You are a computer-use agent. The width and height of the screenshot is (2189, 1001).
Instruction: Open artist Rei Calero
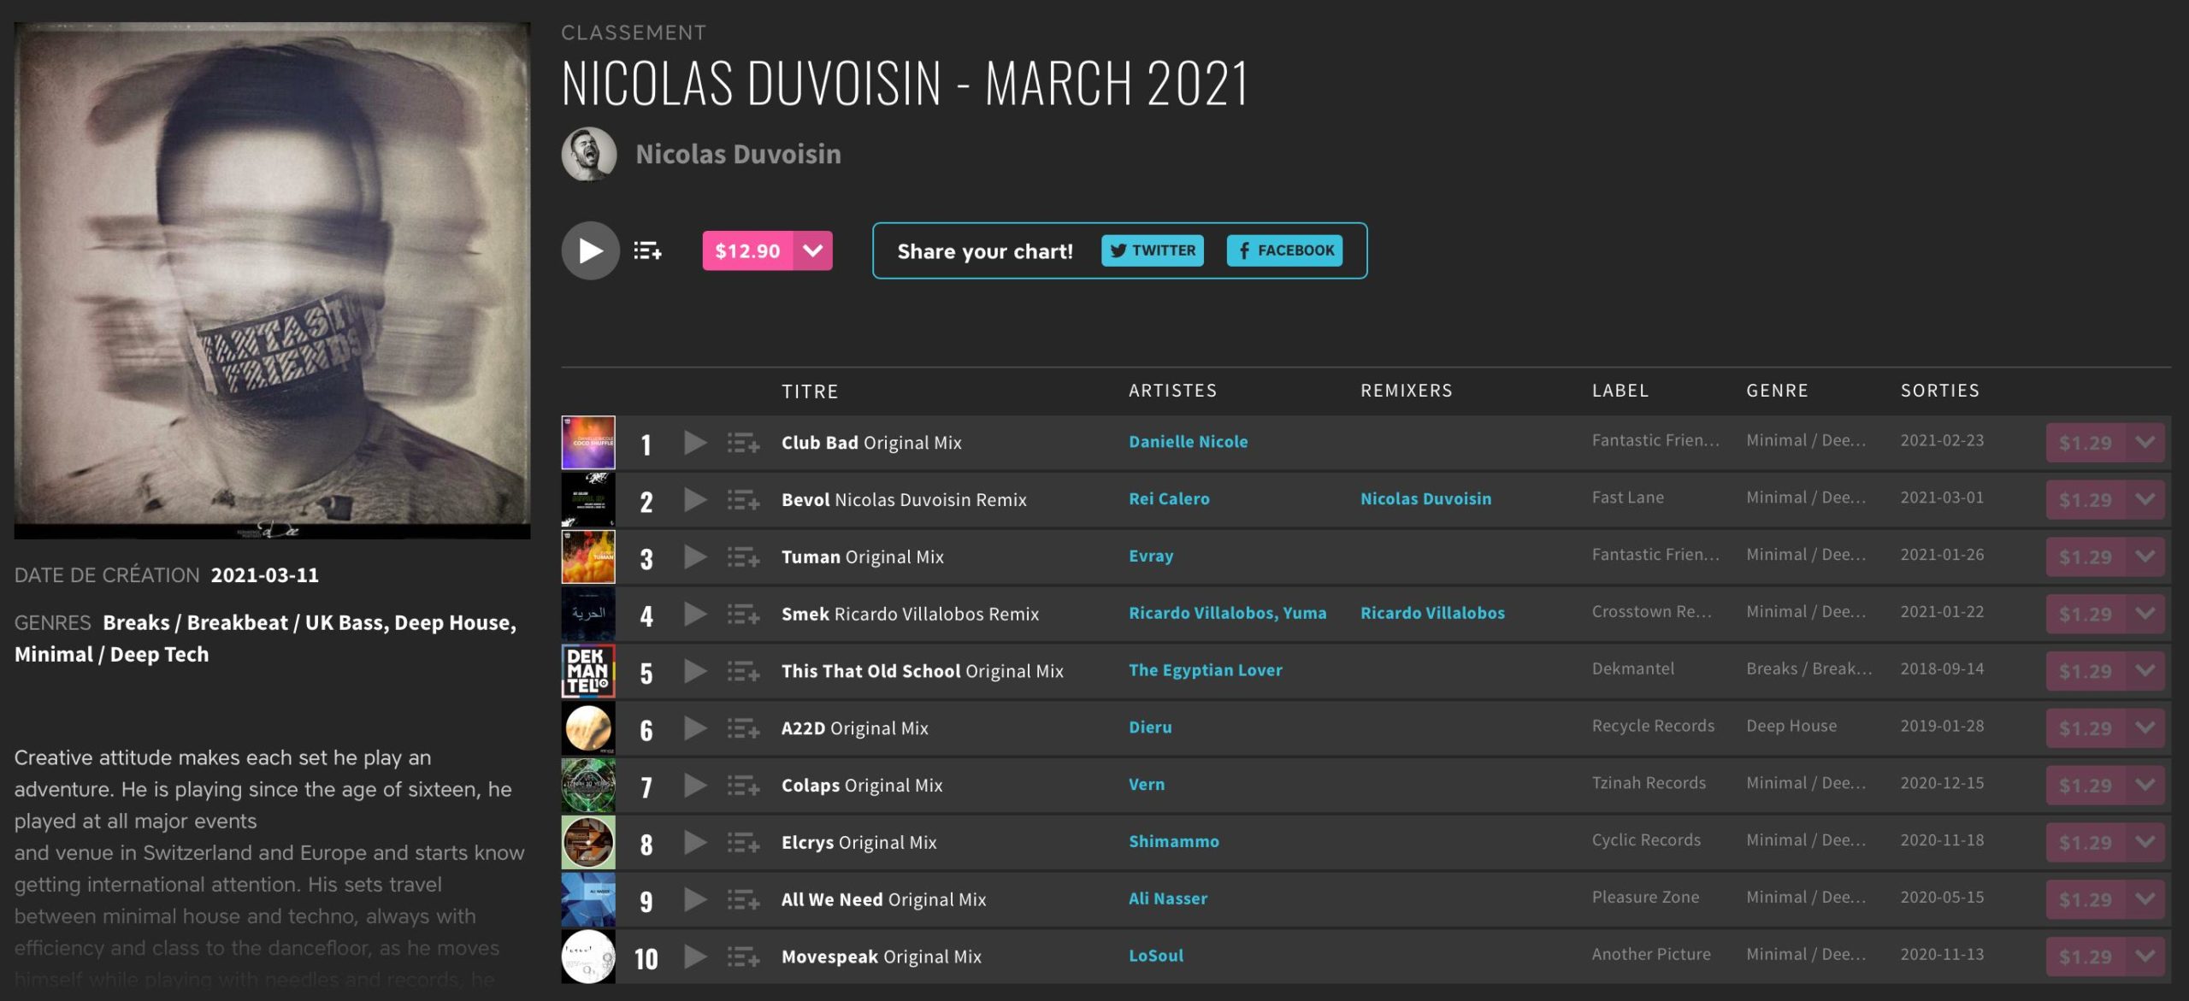pyautogui.click(x=1169, y=499)
